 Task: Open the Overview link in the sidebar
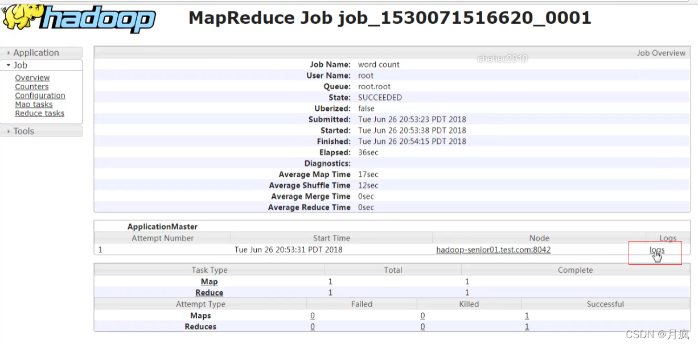point(32,78)
